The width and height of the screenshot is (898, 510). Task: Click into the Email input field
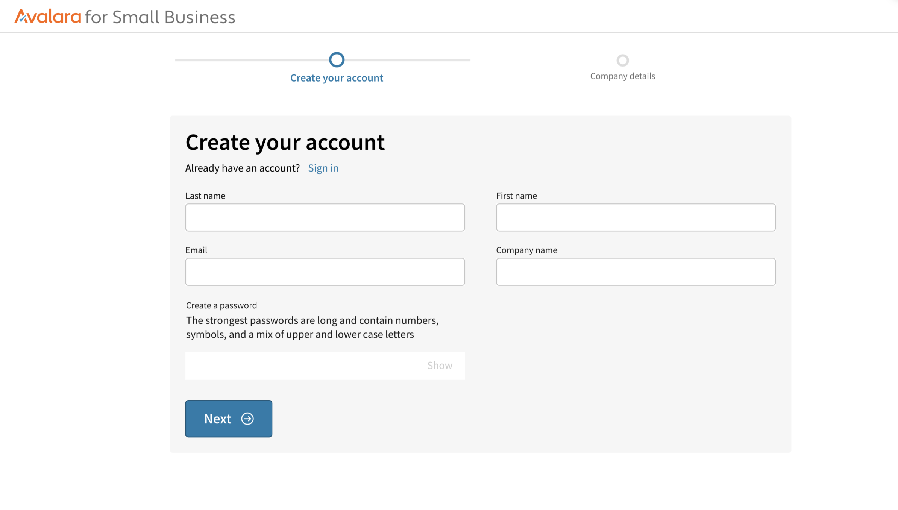[x=325, y=272]
